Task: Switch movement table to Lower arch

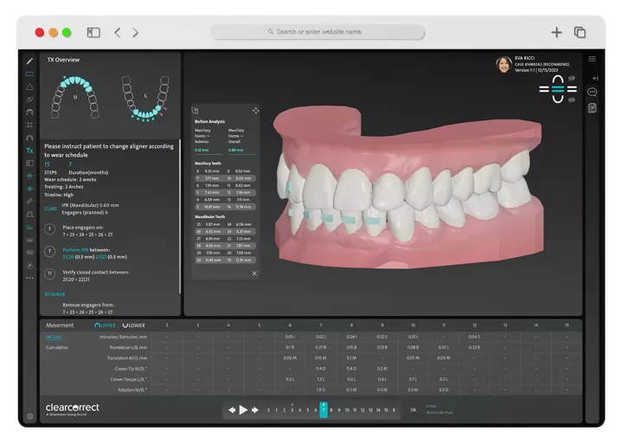Action: [x=134, y=325]
